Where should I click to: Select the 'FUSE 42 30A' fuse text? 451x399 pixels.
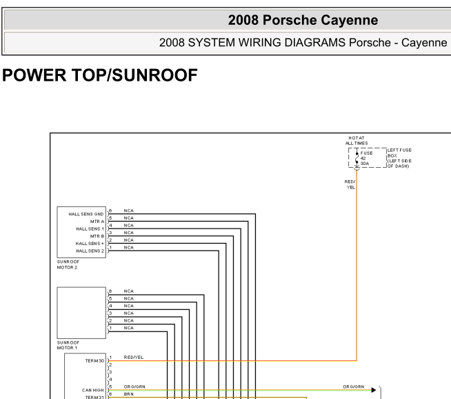tap(366, 158)
